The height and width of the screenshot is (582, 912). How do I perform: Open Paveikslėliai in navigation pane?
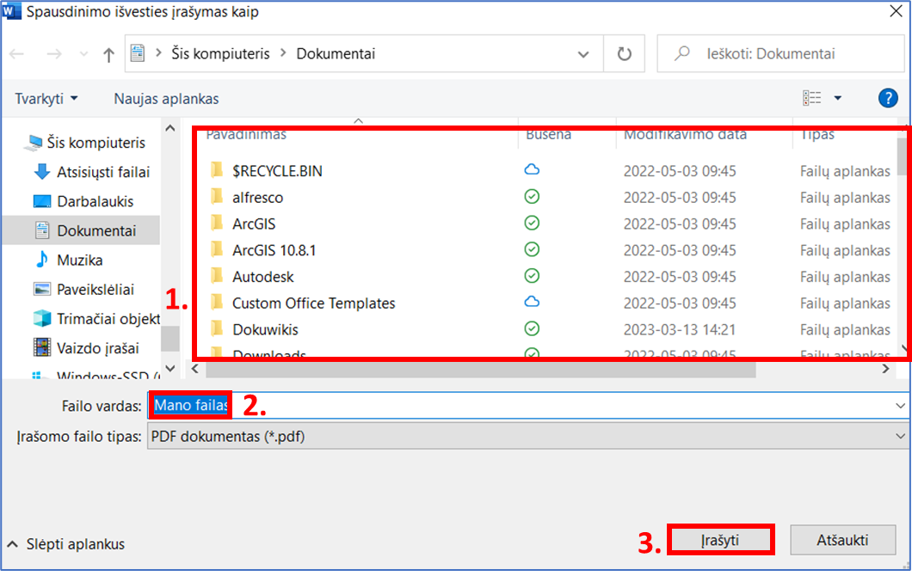[x=95, y=290]
